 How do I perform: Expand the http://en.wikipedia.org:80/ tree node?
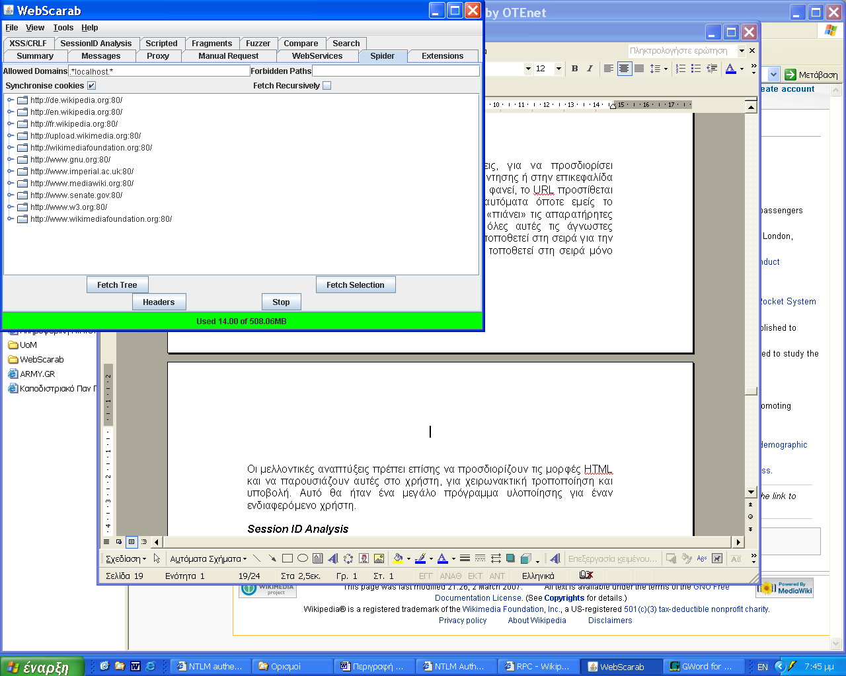tap(11, 112)
